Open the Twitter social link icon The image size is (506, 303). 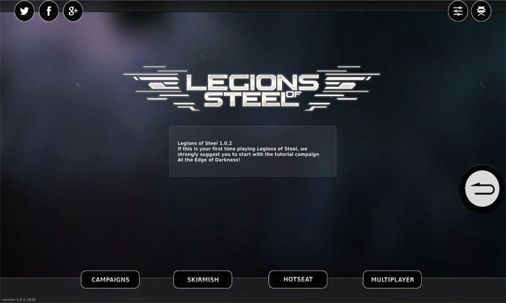click(24, 11)
